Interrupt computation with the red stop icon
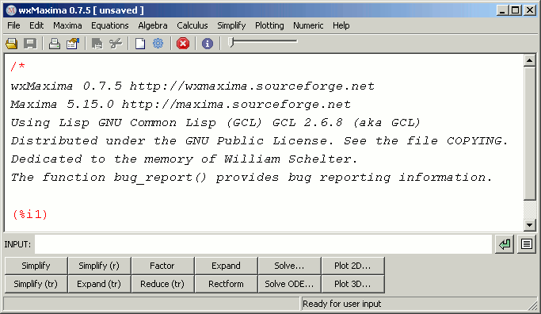The height and width of the screenshot is (314, 541). coord(183,44)
